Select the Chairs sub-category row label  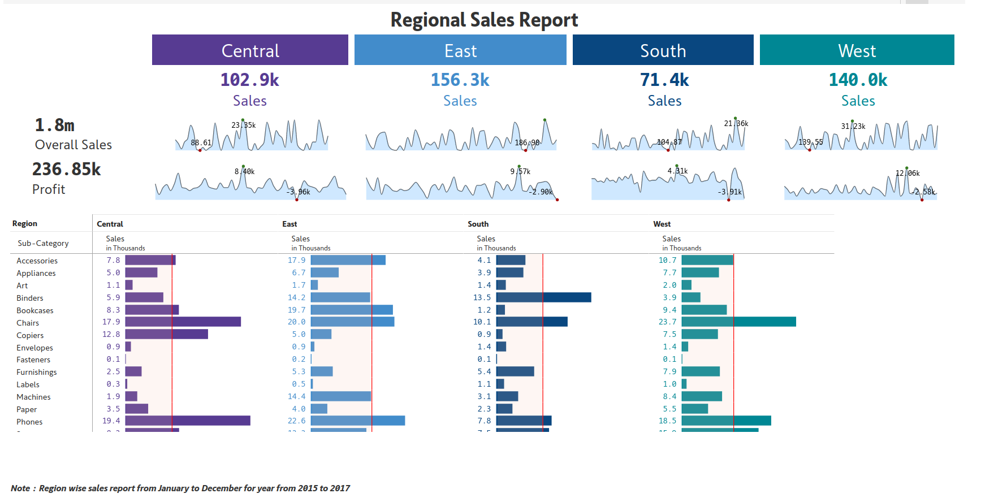tap(28, 323)
